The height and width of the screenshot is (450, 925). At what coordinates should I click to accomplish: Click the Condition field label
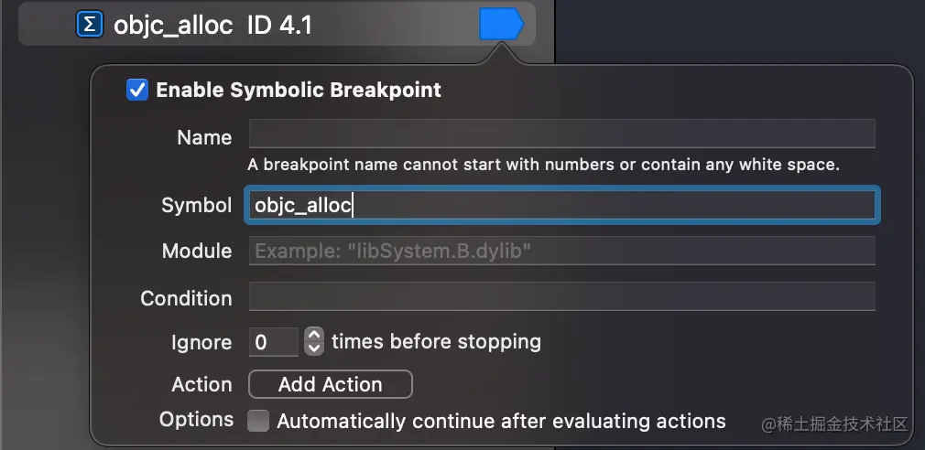pos(186,298)
